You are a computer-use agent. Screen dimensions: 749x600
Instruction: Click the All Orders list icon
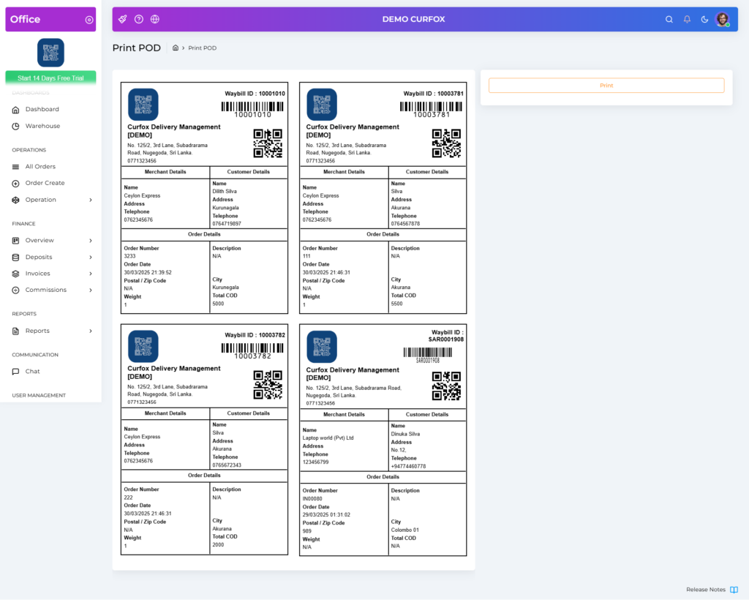click(x=16, y=167)
